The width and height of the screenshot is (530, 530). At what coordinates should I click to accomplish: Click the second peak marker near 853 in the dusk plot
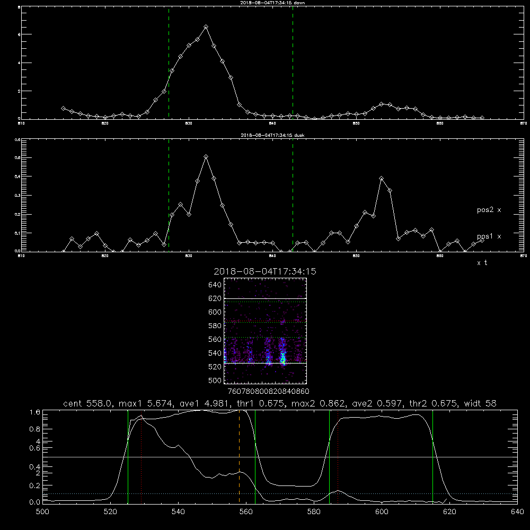(381, 178)
